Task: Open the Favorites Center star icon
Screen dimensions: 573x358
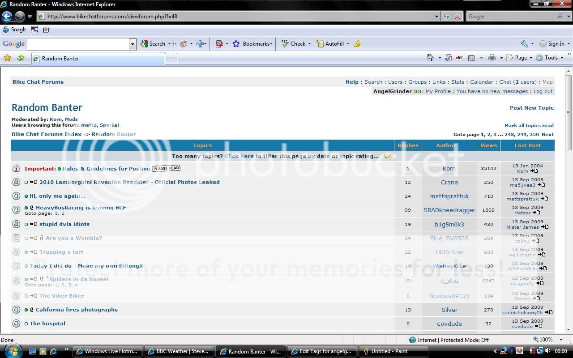Action: (x=7, y=58)
